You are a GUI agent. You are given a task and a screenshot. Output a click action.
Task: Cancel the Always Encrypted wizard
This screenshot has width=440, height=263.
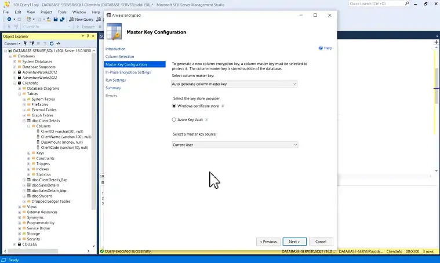[321, 242]
